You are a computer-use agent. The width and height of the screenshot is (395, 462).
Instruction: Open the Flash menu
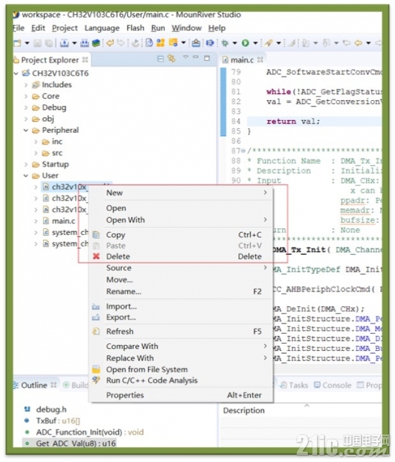135,28
